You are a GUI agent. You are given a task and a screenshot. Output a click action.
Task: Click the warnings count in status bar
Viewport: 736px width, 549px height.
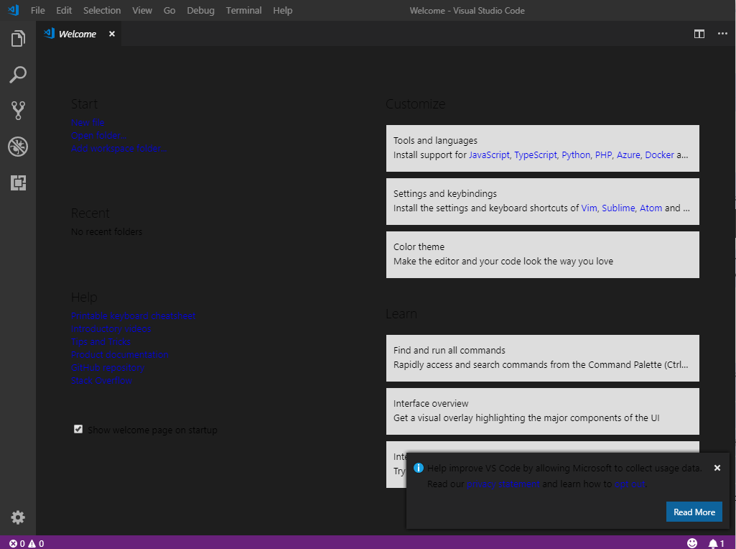pos(36,543)
